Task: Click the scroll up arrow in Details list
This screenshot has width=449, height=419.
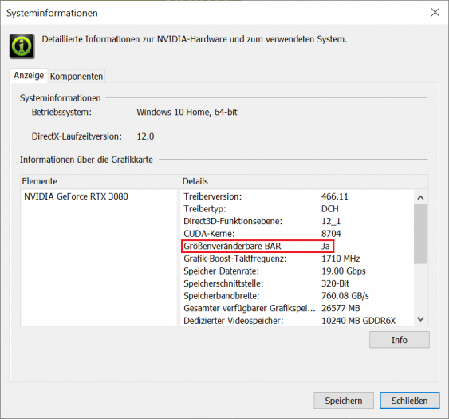Action: [420, 197]
